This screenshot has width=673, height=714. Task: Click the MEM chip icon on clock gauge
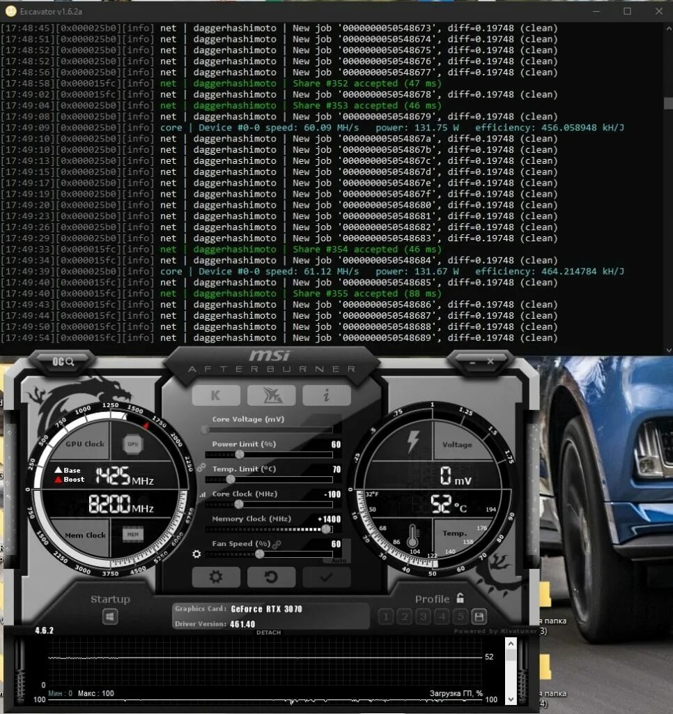133,534
